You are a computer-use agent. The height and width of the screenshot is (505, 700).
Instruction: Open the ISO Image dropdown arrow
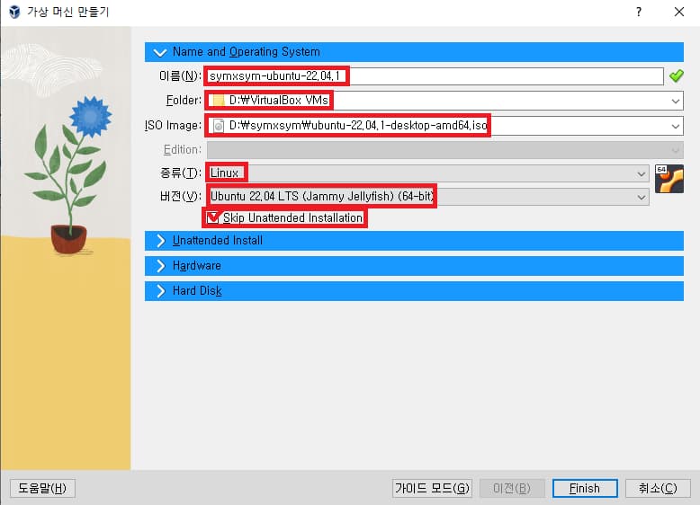(x=676, y=126)
